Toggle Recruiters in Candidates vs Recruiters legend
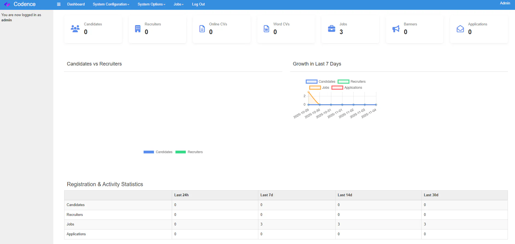 tap(189, 152)
